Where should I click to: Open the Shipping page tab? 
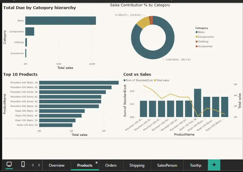137,165
